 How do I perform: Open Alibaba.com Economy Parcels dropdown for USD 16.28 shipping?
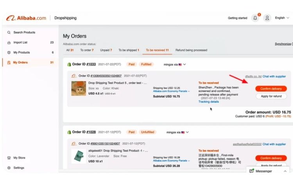(x=171, y=161)
